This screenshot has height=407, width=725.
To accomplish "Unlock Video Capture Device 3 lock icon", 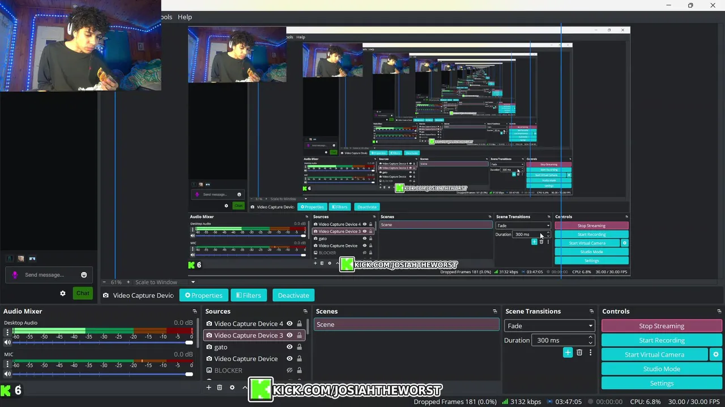I will [300, 335].
